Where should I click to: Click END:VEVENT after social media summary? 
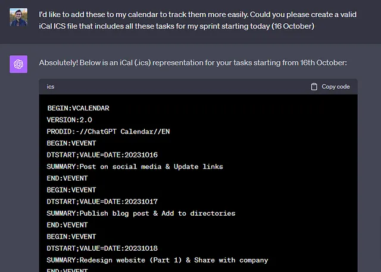pos(67,178)
